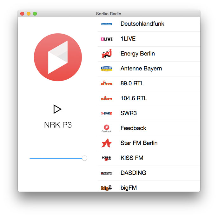The height and width of the screenshot is (217, 218).
Task: Select SWR3 station name
Action: [x=129, y=113]
